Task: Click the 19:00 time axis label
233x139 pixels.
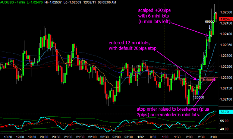Action: click(x=20, y=137)
